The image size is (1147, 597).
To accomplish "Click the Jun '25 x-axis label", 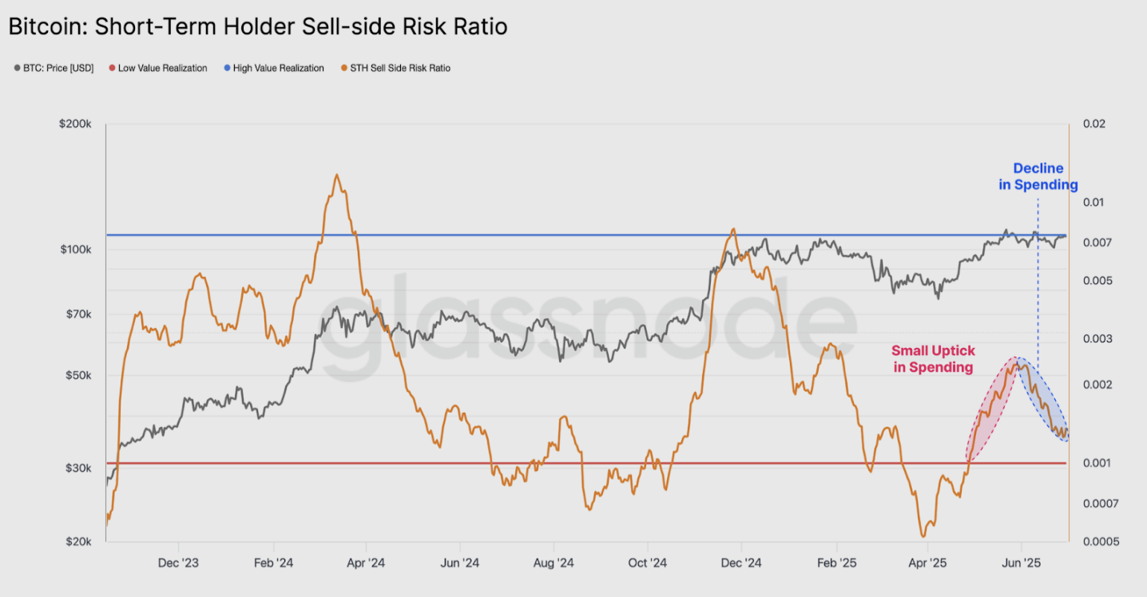I will [x=1021, y=563].
